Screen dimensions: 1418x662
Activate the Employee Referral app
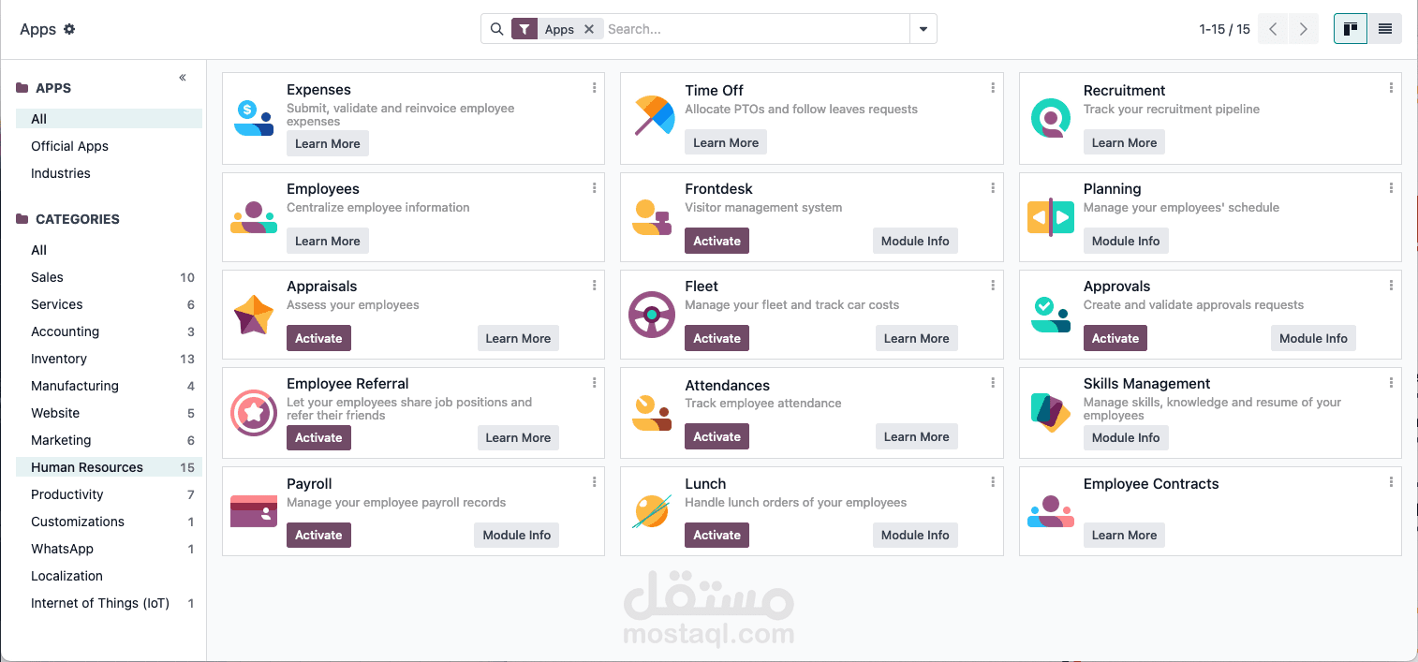[x=318, y=437]
